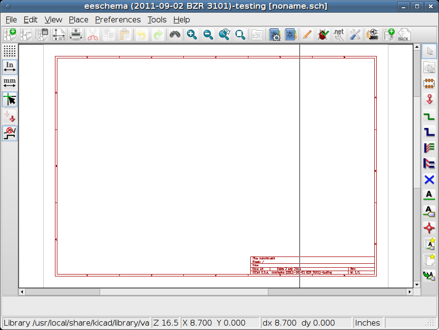Select the Place bus tool
Image resolution: width=439 pixels, height=330 pixels.
pyautogui.click(x=429, y=132)
